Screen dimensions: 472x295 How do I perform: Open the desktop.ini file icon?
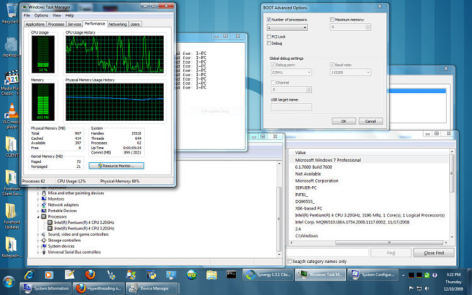(x=11, y=45)
